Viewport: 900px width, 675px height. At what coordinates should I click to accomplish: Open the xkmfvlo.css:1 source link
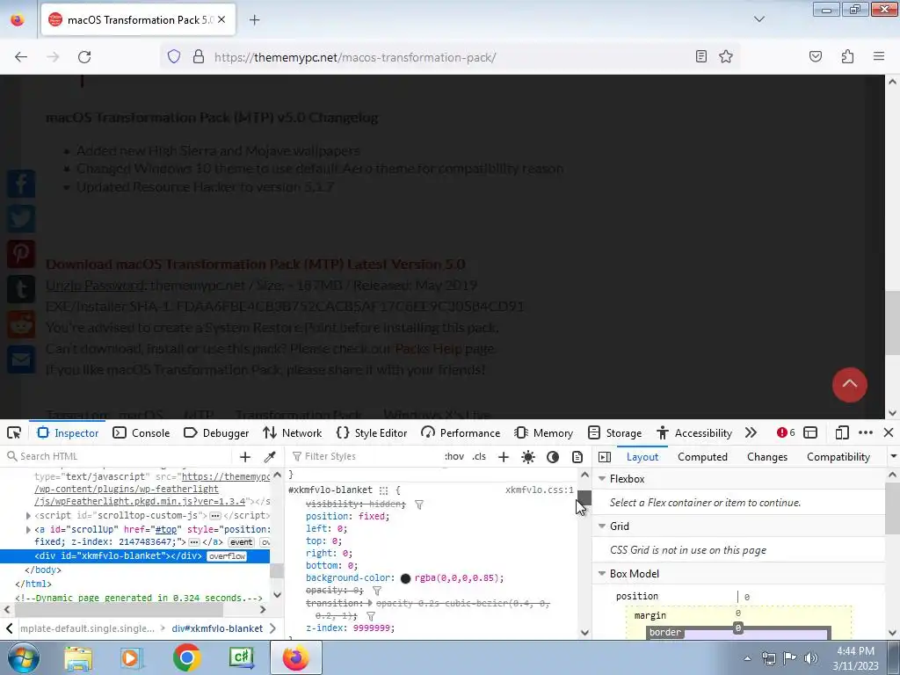(539, 490)
